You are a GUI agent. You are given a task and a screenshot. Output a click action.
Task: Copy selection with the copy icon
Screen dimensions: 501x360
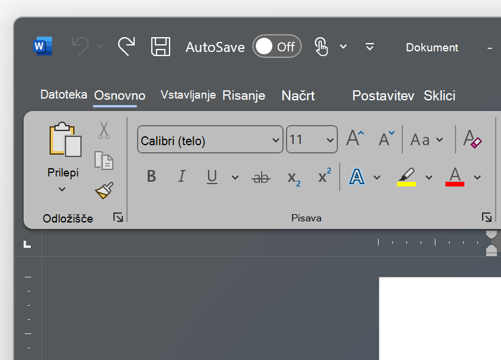[104, 160]
